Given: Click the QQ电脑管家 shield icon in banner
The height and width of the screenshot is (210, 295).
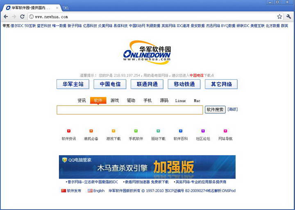Looking at the screenshot, I should click(65, 160).
